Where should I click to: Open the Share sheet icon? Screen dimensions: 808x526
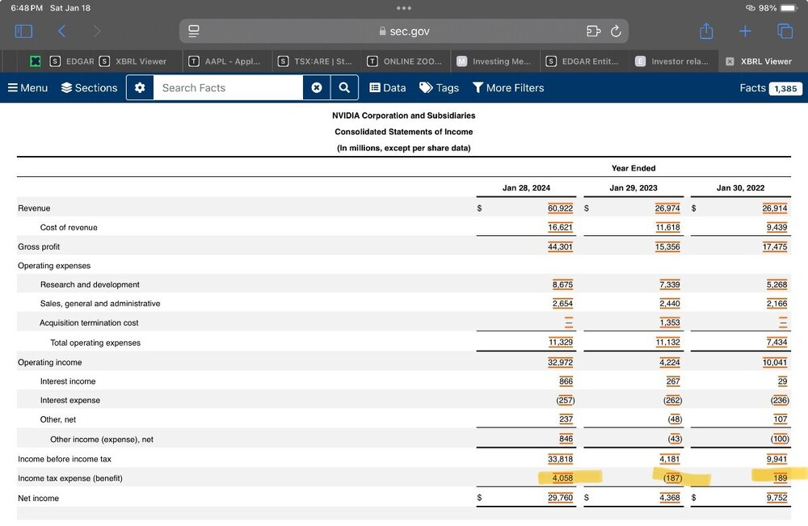click(x=706, y=31)
